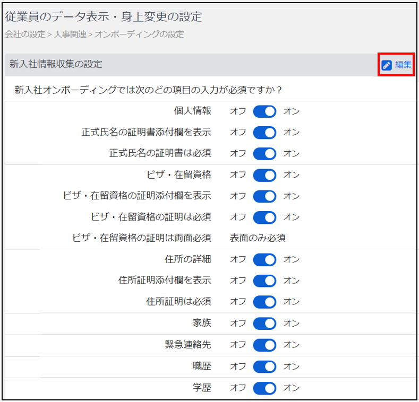Toggle the 学歴 switch

point(264,388)
